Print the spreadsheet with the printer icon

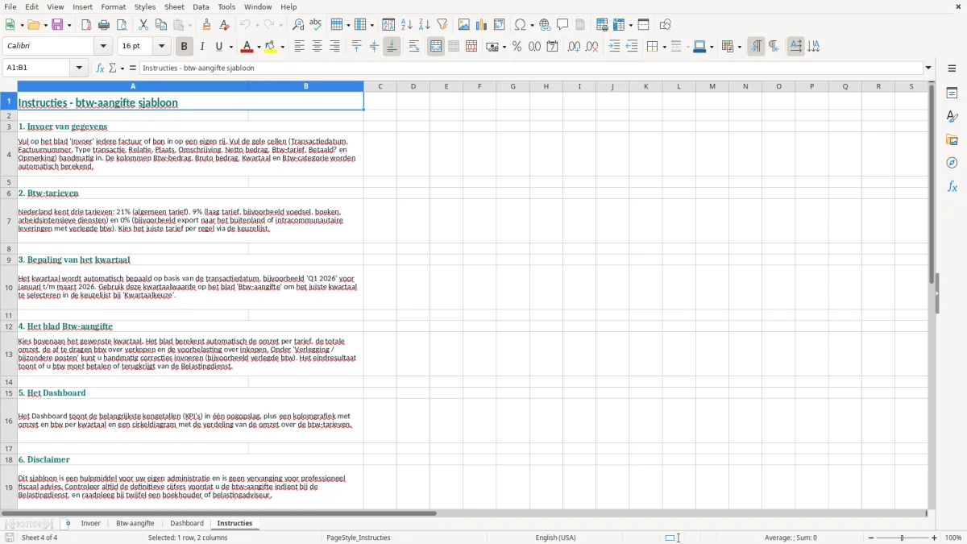(104, 25)
